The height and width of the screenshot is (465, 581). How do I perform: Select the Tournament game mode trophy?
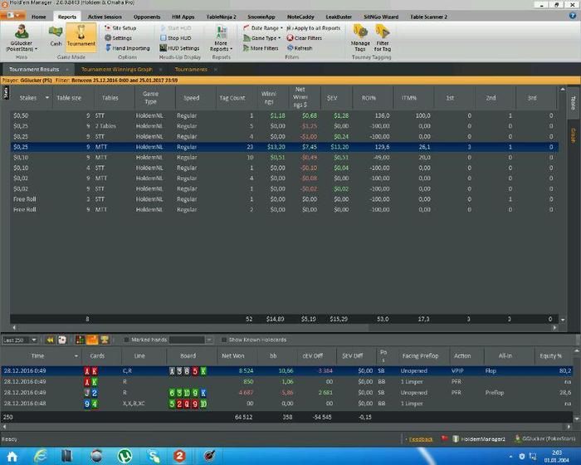(x=81, y=37)
